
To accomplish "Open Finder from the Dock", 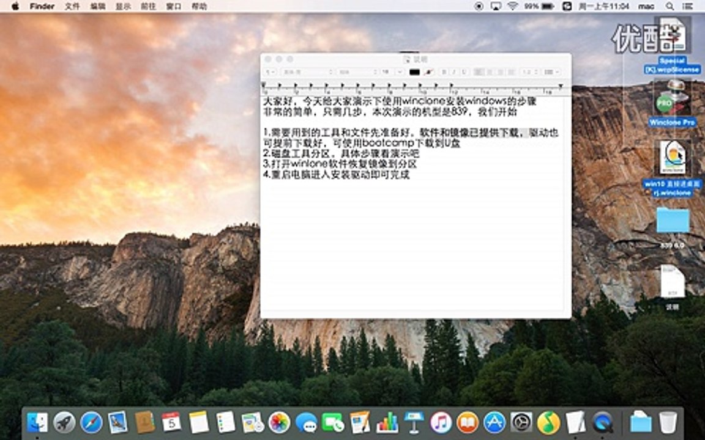I will [37, 422].
